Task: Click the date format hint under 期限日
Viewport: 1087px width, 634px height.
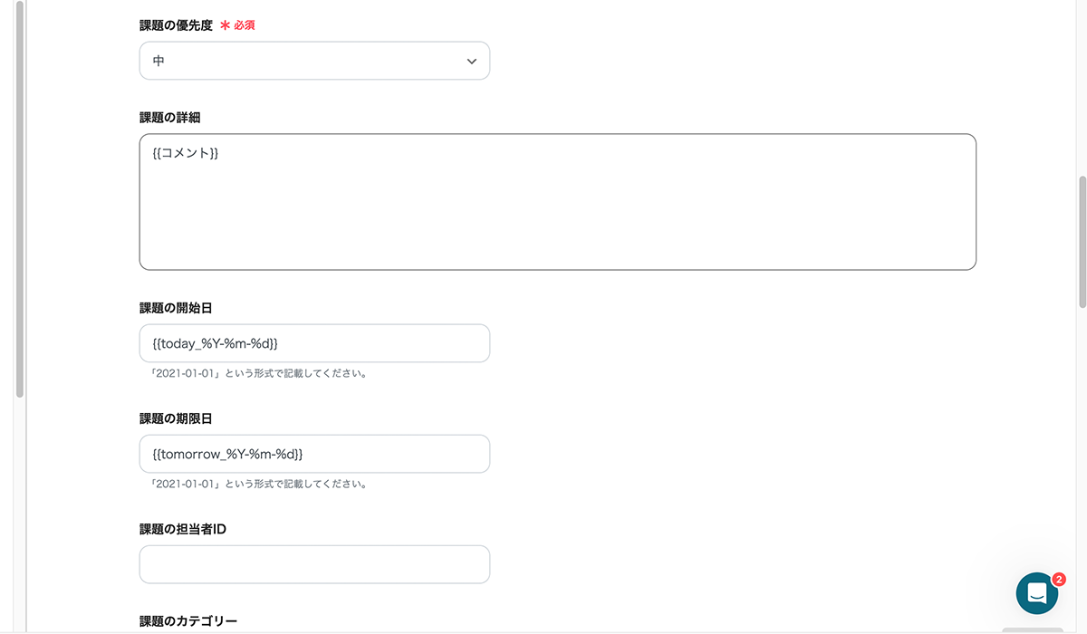Action: point(258,484)
